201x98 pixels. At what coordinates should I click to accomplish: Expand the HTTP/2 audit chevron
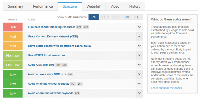[139, 55]
